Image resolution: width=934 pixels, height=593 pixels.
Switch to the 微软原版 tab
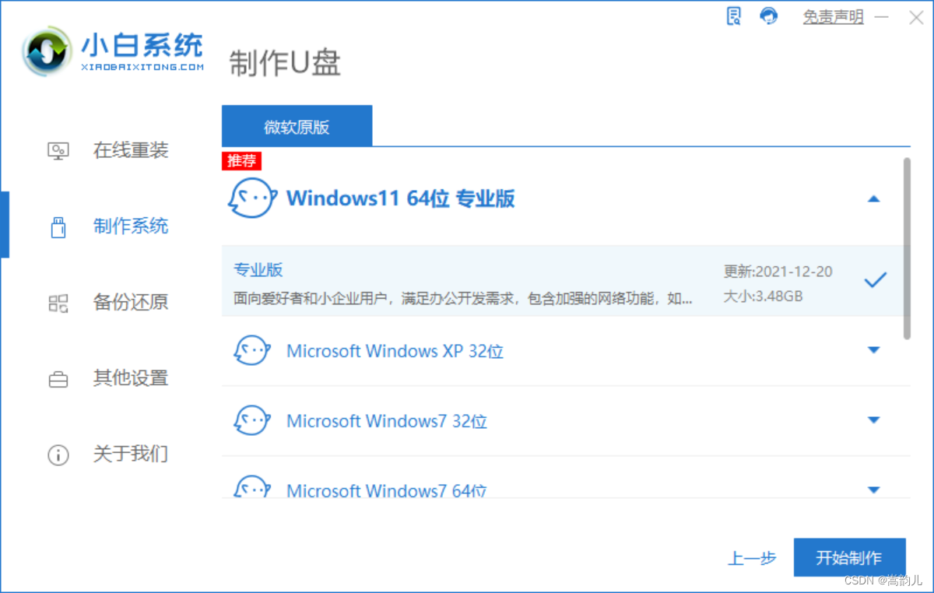tap(297, 126)
